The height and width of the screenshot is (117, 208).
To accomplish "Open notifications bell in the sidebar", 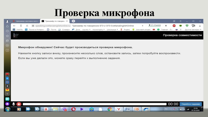I will coord(7,26).
